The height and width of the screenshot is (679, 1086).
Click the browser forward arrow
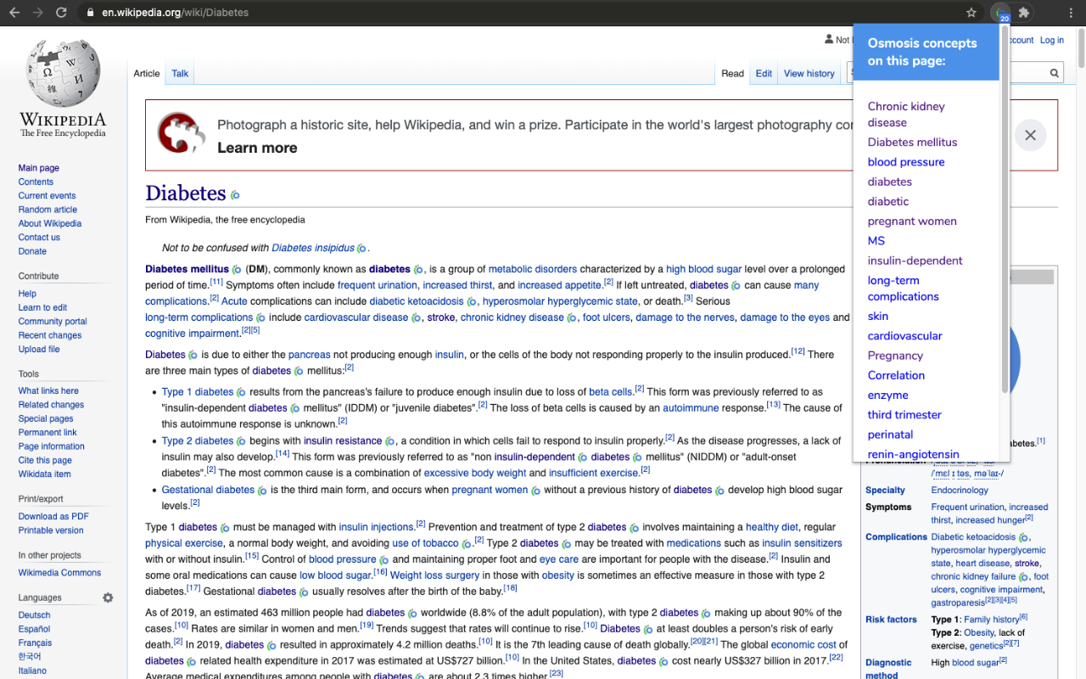37,13
